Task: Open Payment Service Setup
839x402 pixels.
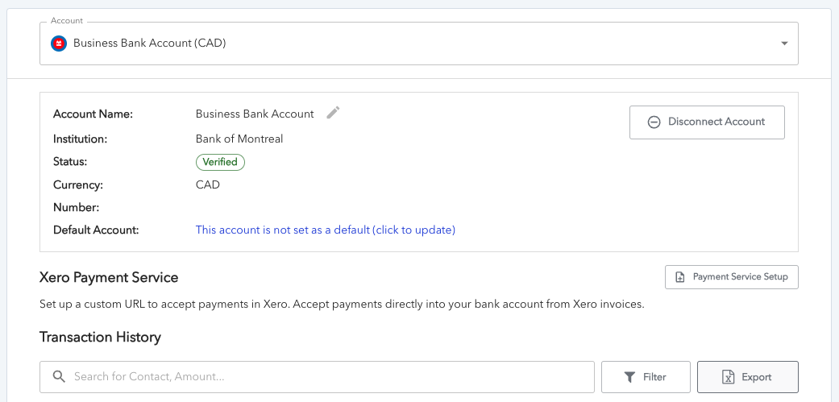Action: (x=732, y=277)
